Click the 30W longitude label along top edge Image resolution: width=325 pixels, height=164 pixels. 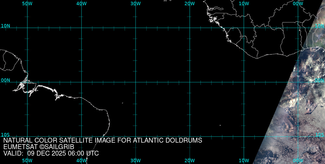(x=136, y=3)
